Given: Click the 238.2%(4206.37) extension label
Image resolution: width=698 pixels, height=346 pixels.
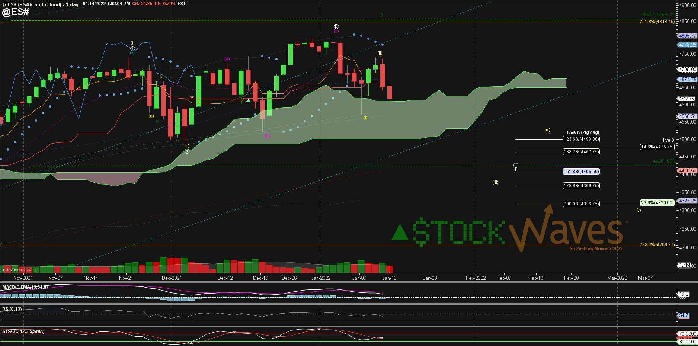Looking at the screenshot, I should click(657, 245).
